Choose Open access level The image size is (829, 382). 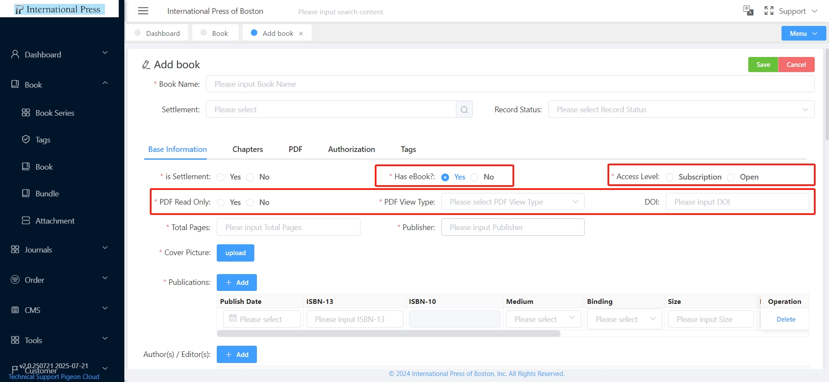[x=731, y=177]
